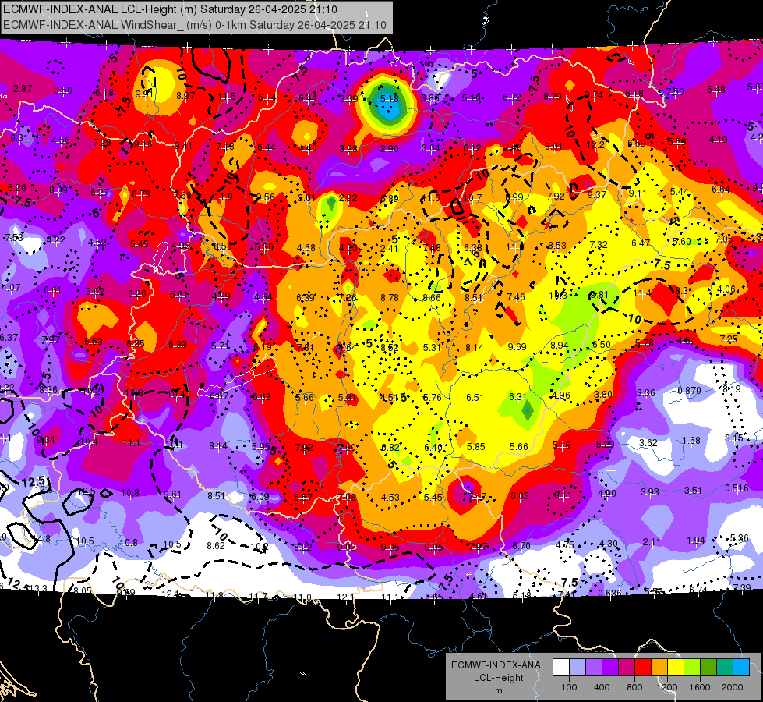The height and width of the screenshot is (702, 763).
Task: Select the grid value 2.11
Action: coord(652,542)
